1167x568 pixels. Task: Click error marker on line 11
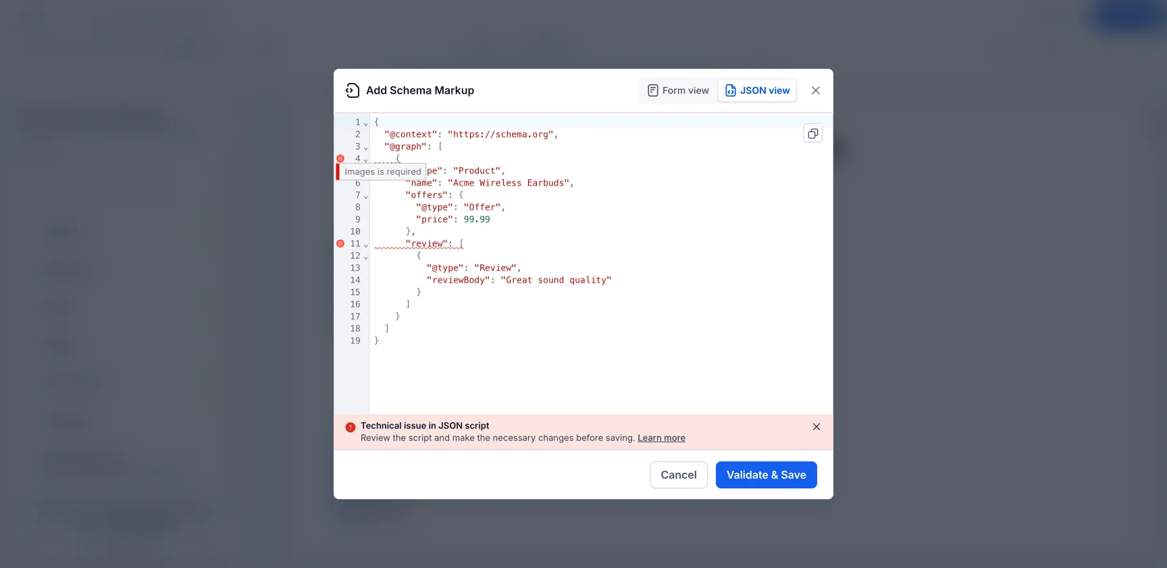click(x=340, y=244)
